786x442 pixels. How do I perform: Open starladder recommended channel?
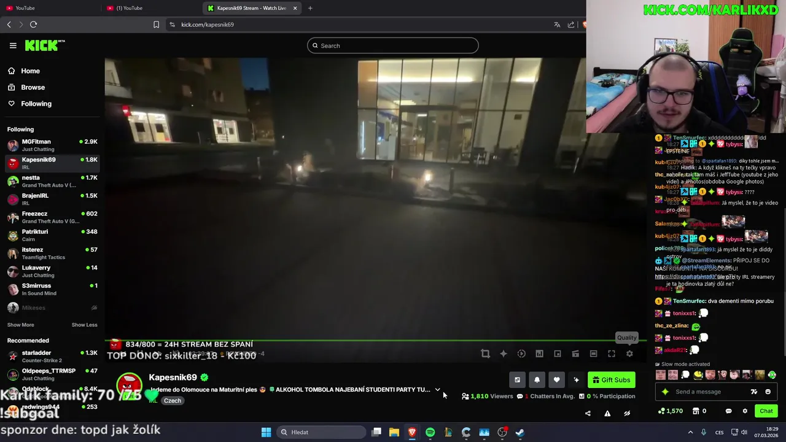click(52, 357)
